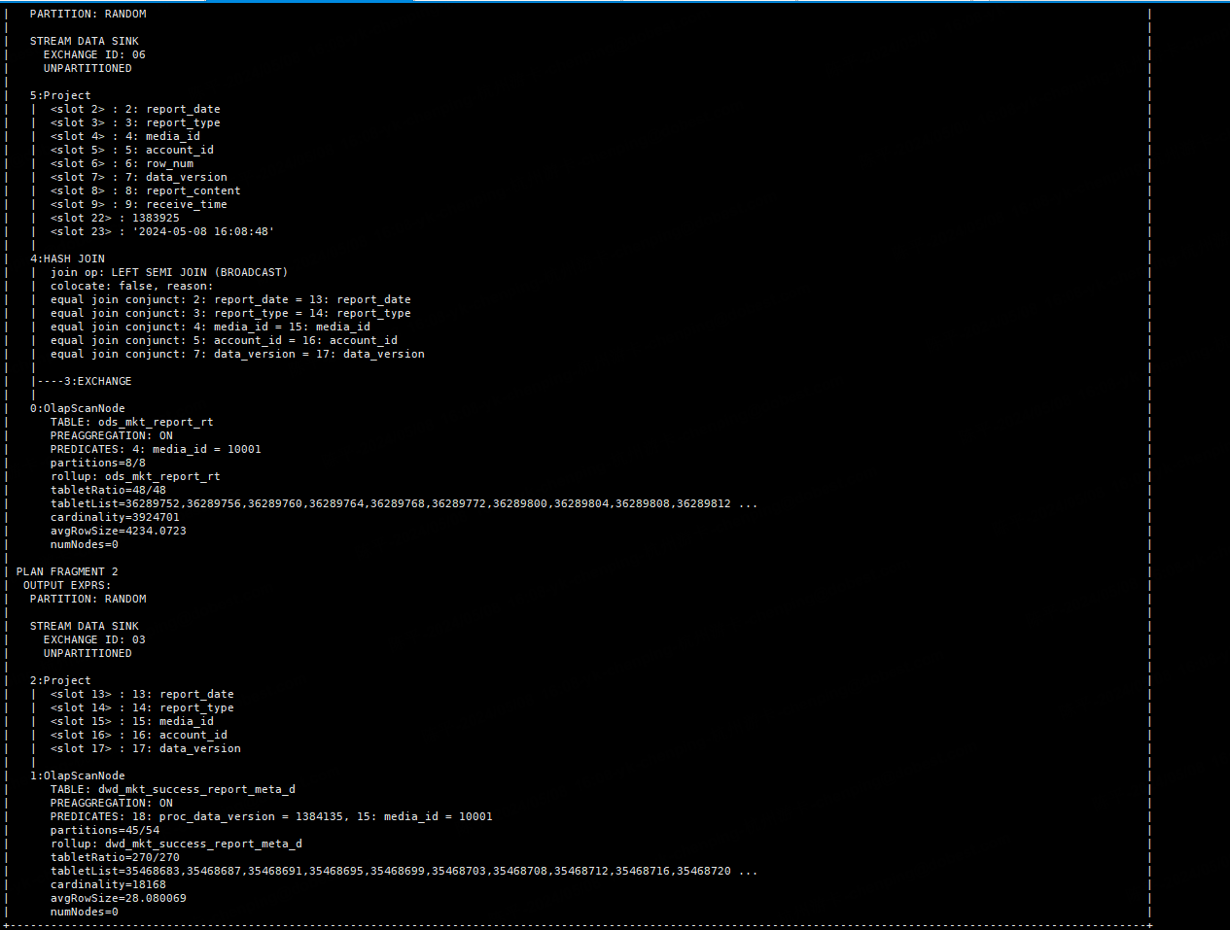
Task: Click the 'OUTPUT EXPRS:' line
Action: pyautogui.click(x=67, y=585)
